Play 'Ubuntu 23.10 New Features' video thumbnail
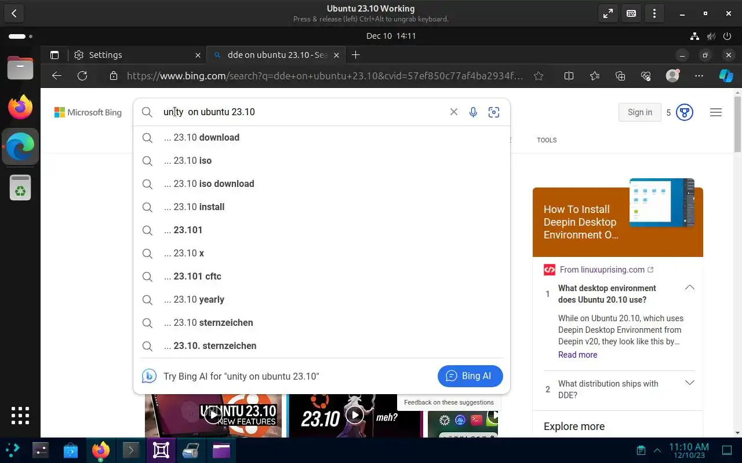Image resolution: width=742 pixels, height=463 pixels. (213, 415)
